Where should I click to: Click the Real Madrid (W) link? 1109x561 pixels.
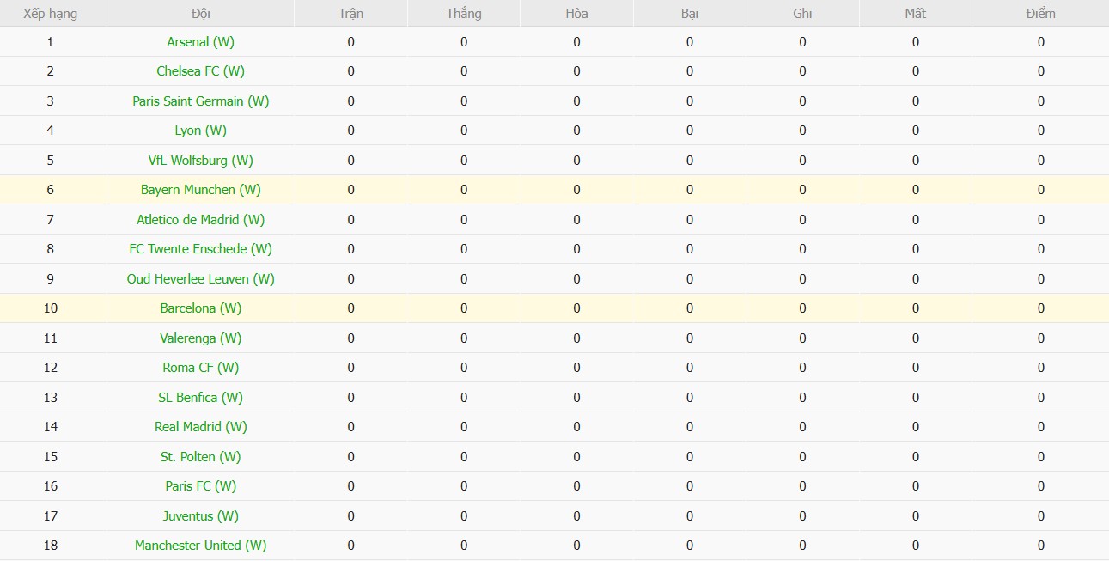tap(200, 427)
